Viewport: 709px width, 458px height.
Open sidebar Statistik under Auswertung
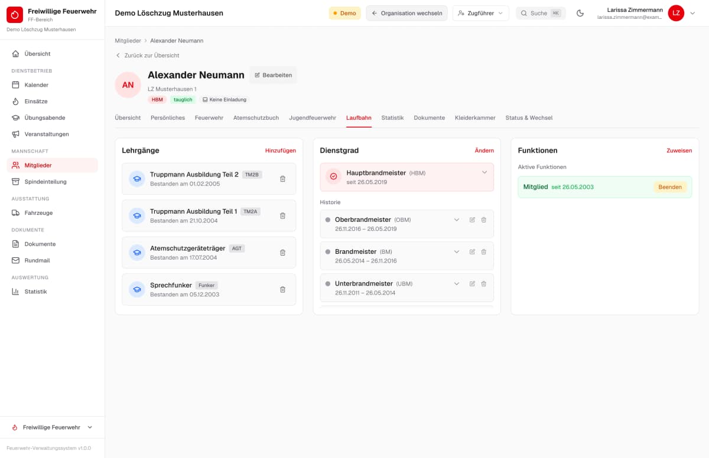coord(52,292)
